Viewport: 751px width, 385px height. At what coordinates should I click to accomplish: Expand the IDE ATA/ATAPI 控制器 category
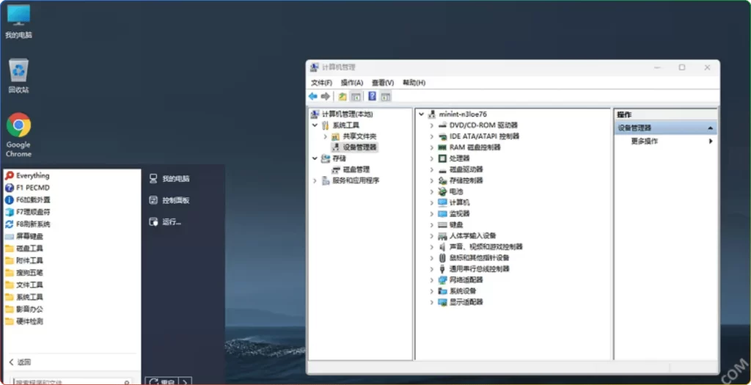point(431,136)
